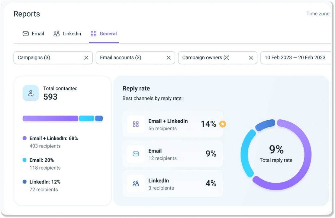Screen dimensions: 335x218
Task: Click the gold star badge beside 14%
Action: [223, 124]
